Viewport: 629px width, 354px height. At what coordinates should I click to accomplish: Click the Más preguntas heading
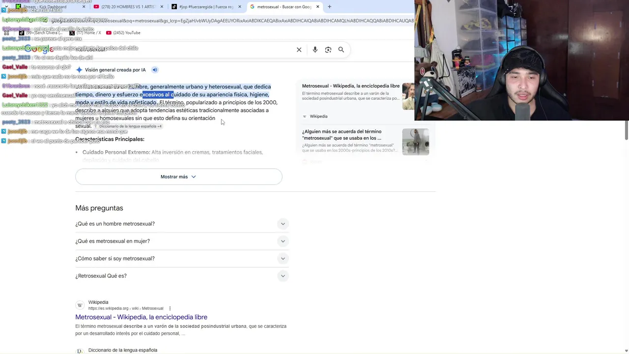(99, 208)
